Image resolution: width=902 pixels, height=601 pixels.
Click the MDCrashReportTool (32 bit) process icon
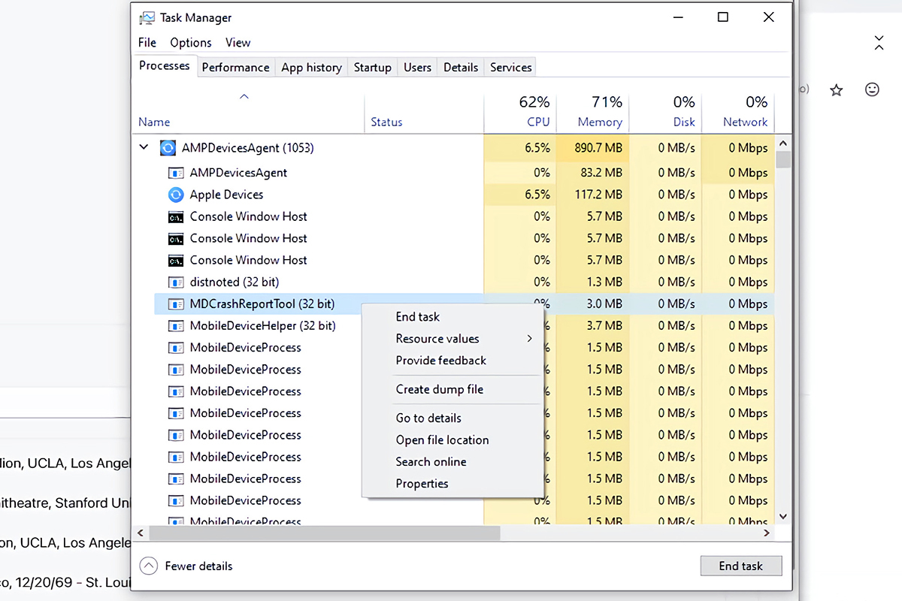(x=176, y=304)
